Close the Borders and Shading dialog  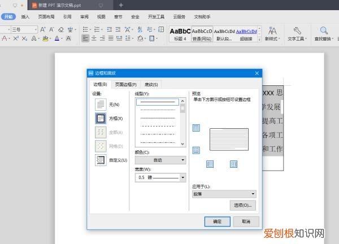coord(257,73)
